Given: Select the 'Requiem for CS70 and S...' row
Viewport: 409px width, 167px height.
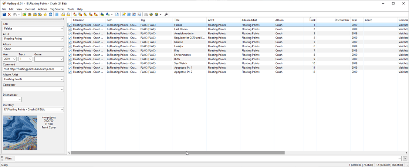Looking at the screenshot, I should [x=238, y=38].
